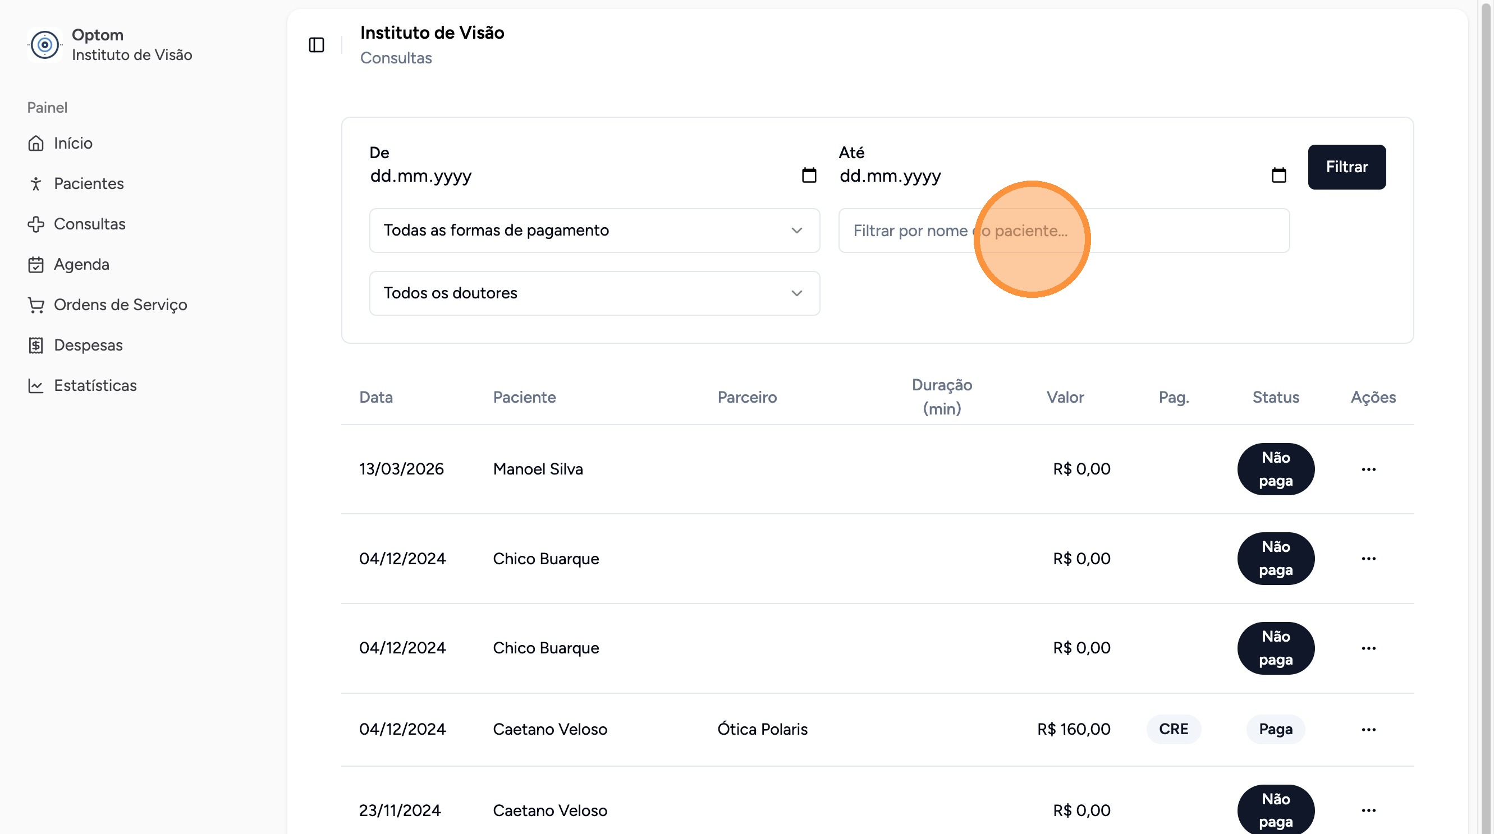
Task: Click the CRE payment badge
Action: 1174,729
